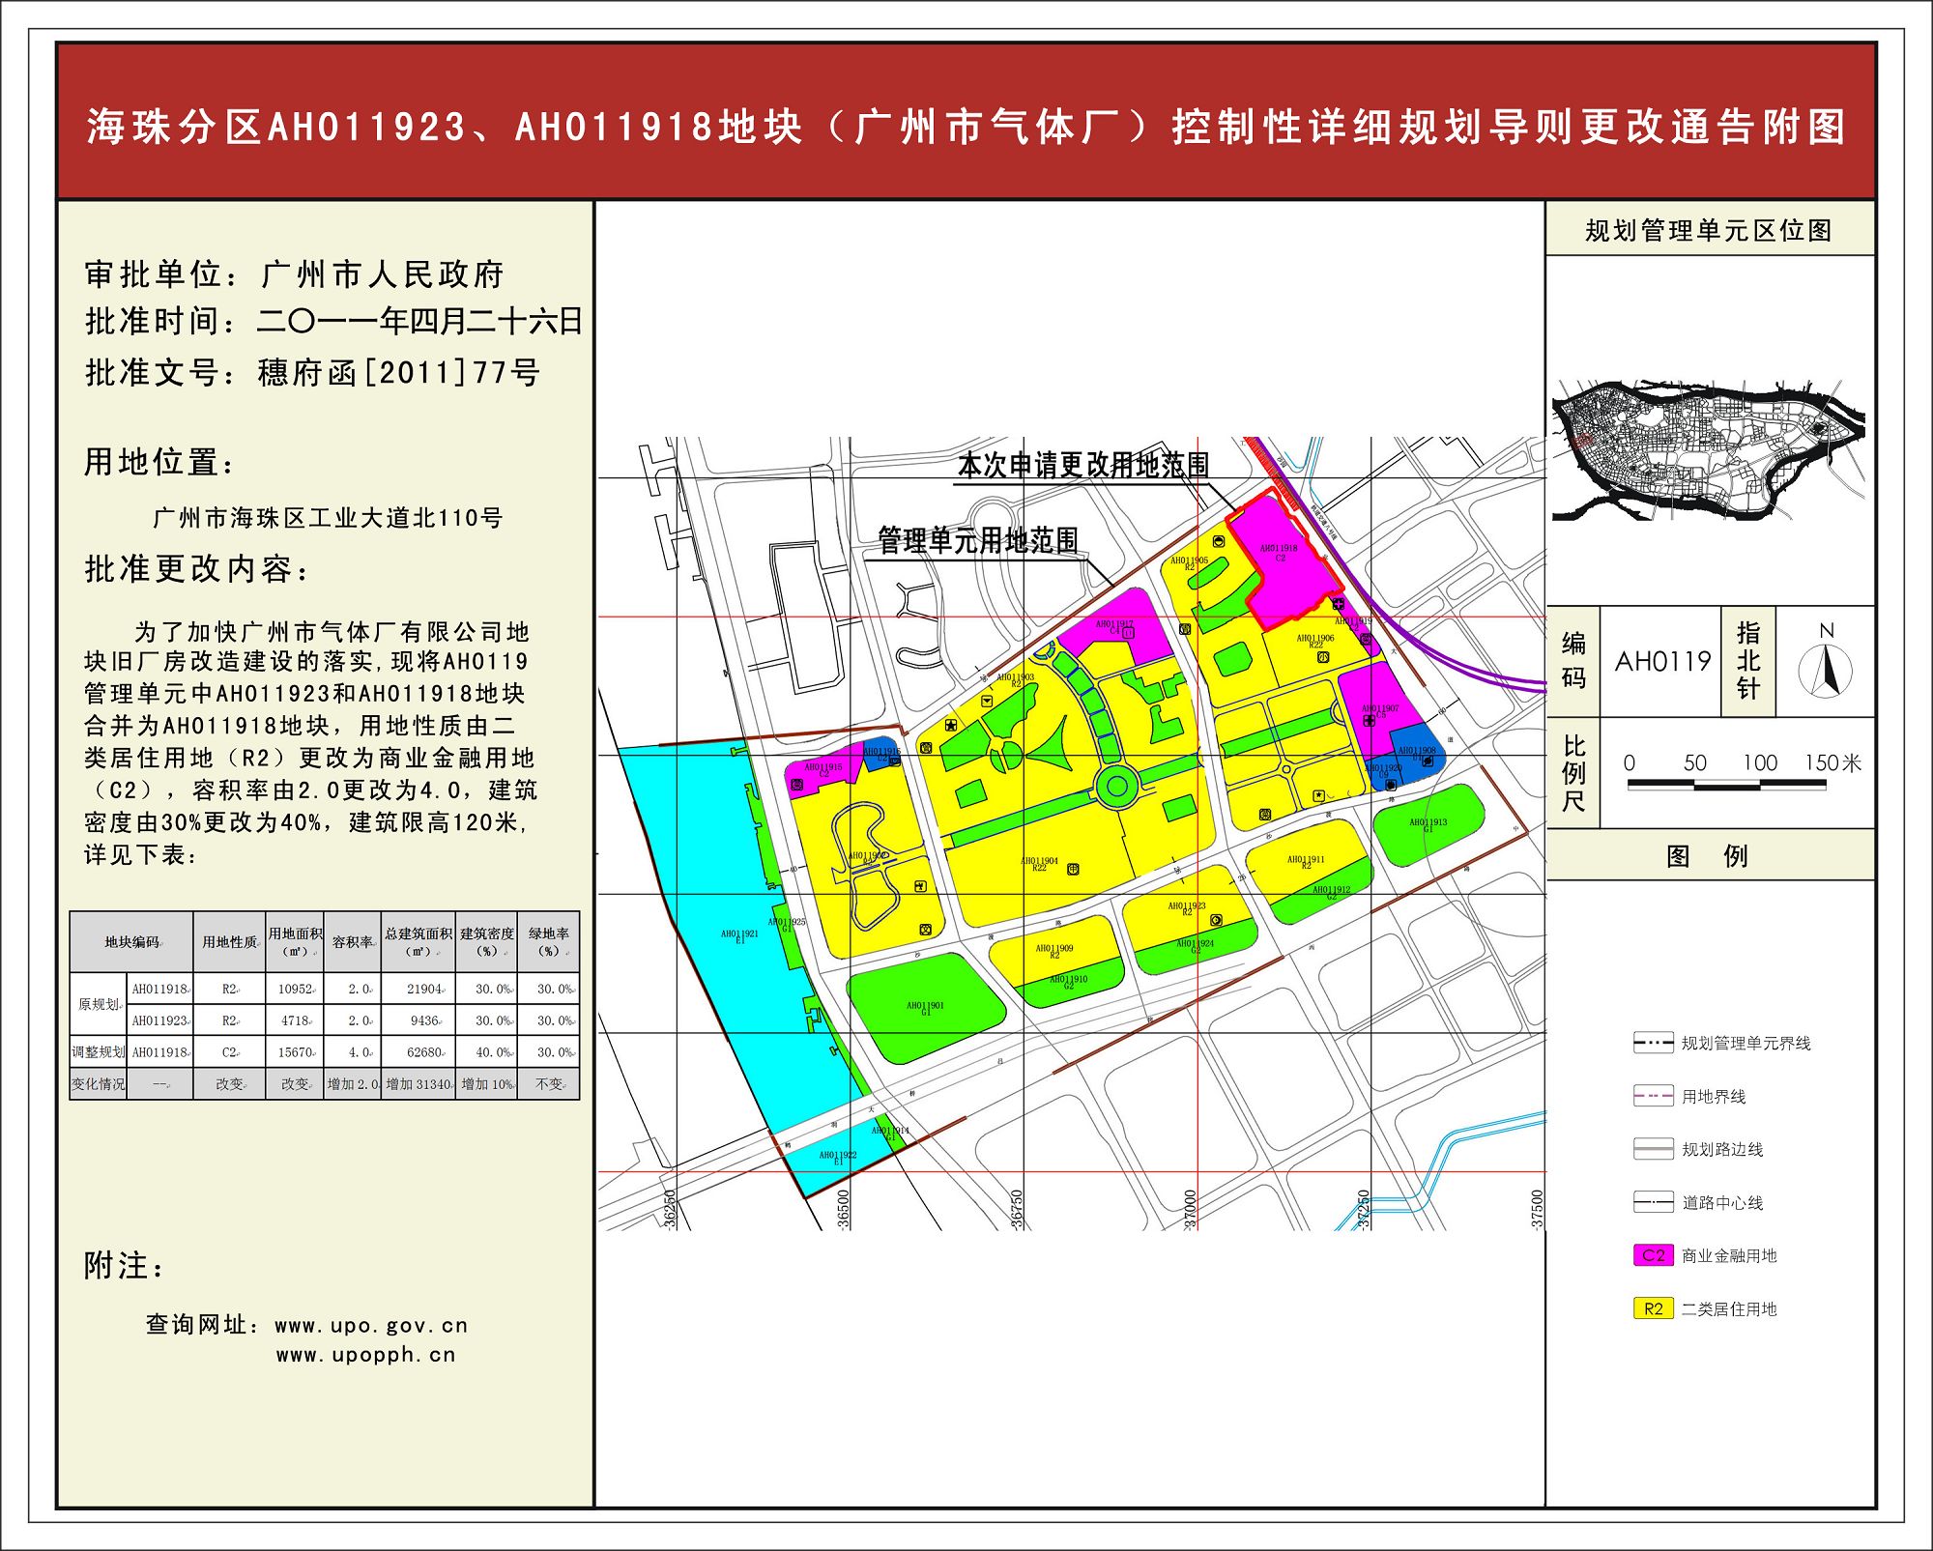Click the scale bar under 比例尺

(x=1726, y=786)
